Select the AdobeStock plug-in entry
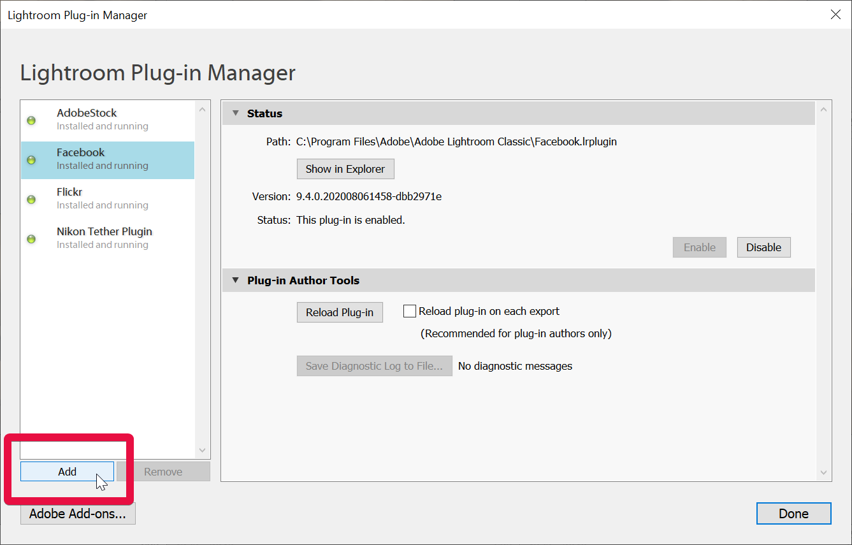The width and height of the screenshot is (852, 545). click(x=108, y=120)
